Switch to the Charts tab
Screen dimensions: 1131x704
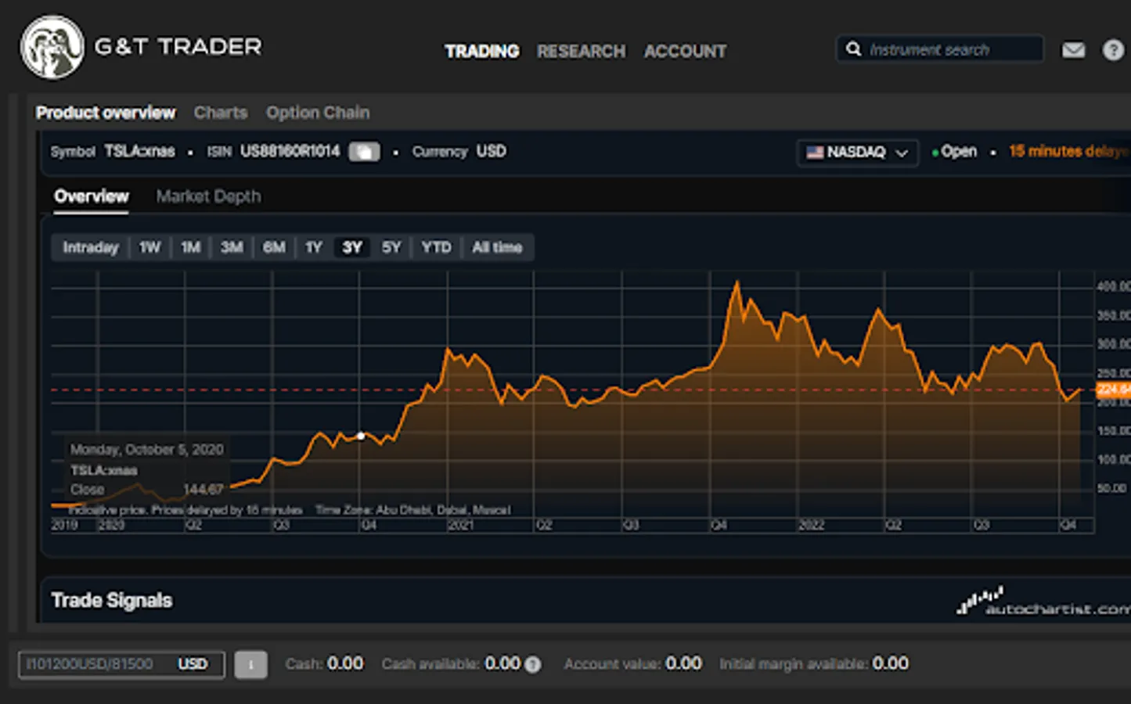point(221,113)
